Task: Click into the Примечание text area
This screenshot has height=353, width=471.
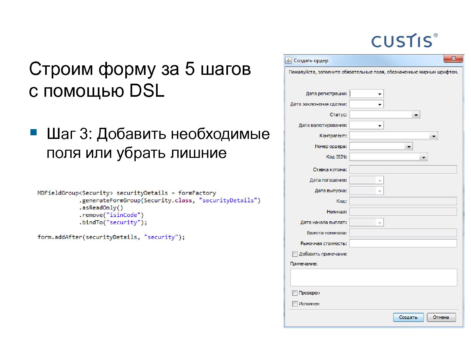Action: 374,277
